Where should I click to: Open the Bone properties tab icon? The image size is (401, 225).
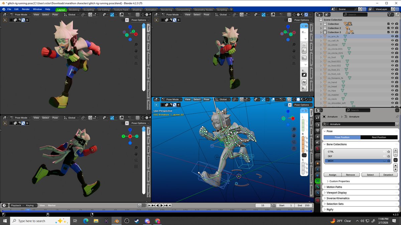pos(317,187)
